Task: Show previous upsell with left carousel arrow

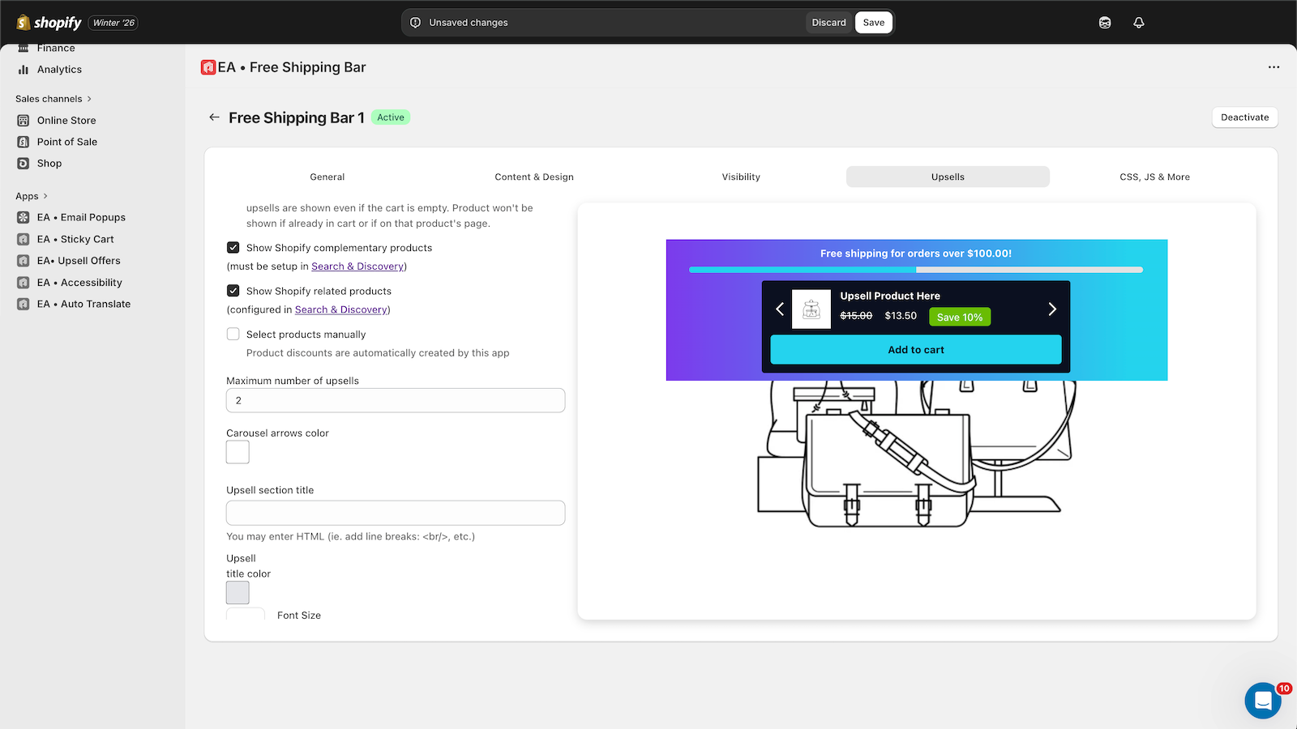Action: pos(780,309)
